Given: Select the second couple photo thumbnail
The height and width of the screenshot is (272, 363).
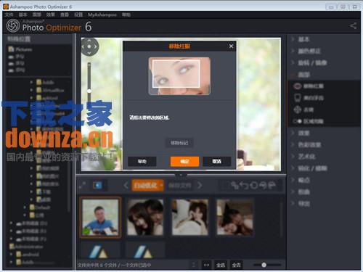Looking at the screenshot, I should (x=145, y=218).
